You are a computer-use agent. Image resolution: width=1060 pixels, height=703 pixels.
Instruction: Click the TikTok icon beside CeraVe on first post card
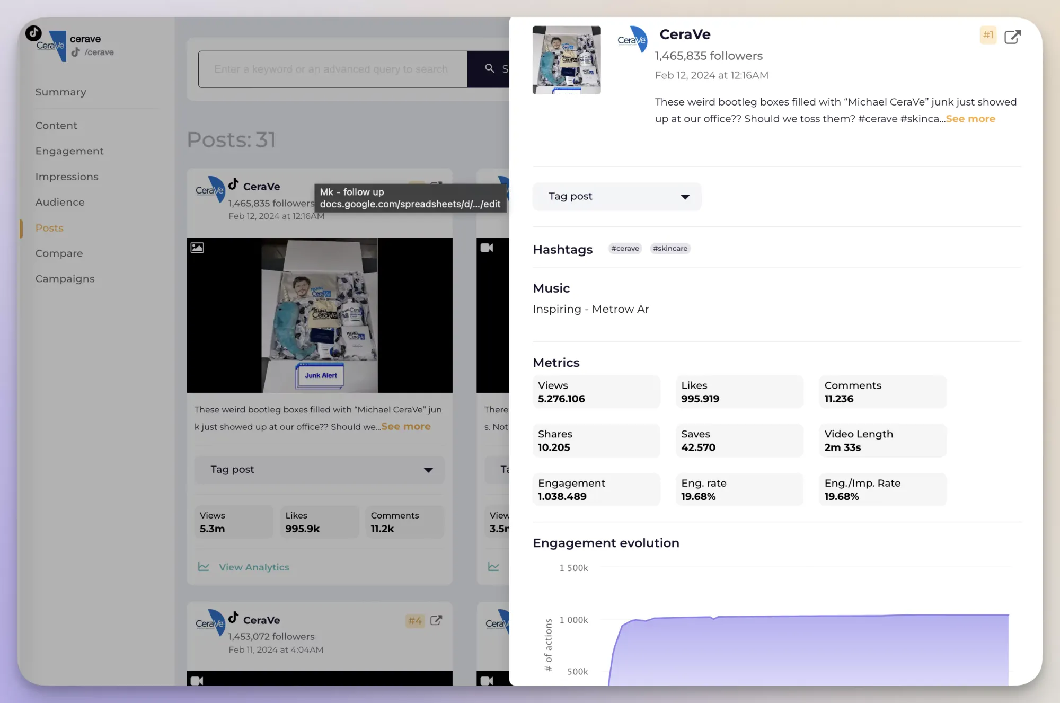coord(233,184)
